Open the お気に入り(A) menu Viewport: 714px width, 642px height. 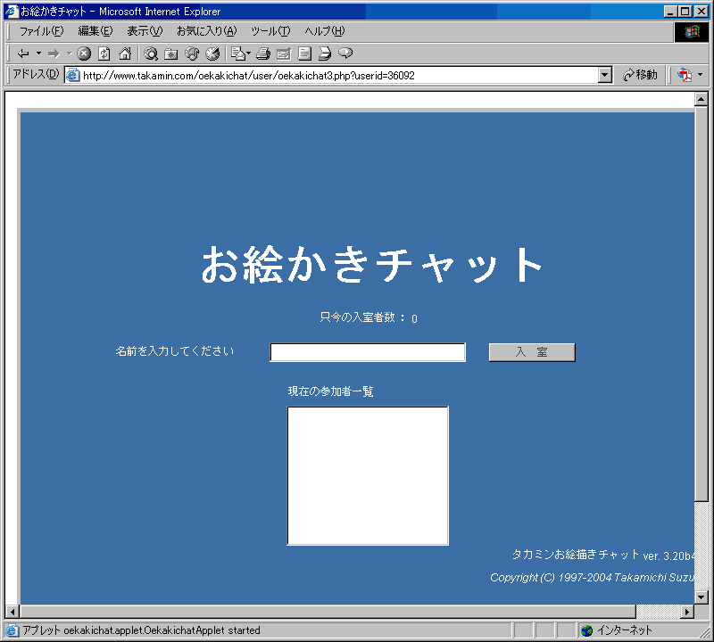[207, 31]
